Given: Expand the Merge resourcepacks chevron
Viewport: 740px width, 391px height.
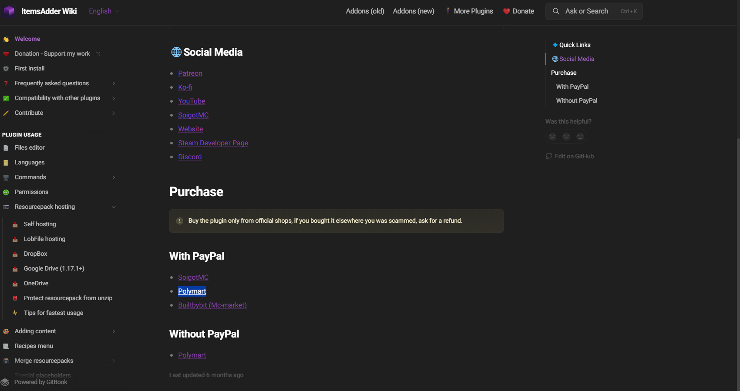Looking at the screenshot, I should 114,361.
